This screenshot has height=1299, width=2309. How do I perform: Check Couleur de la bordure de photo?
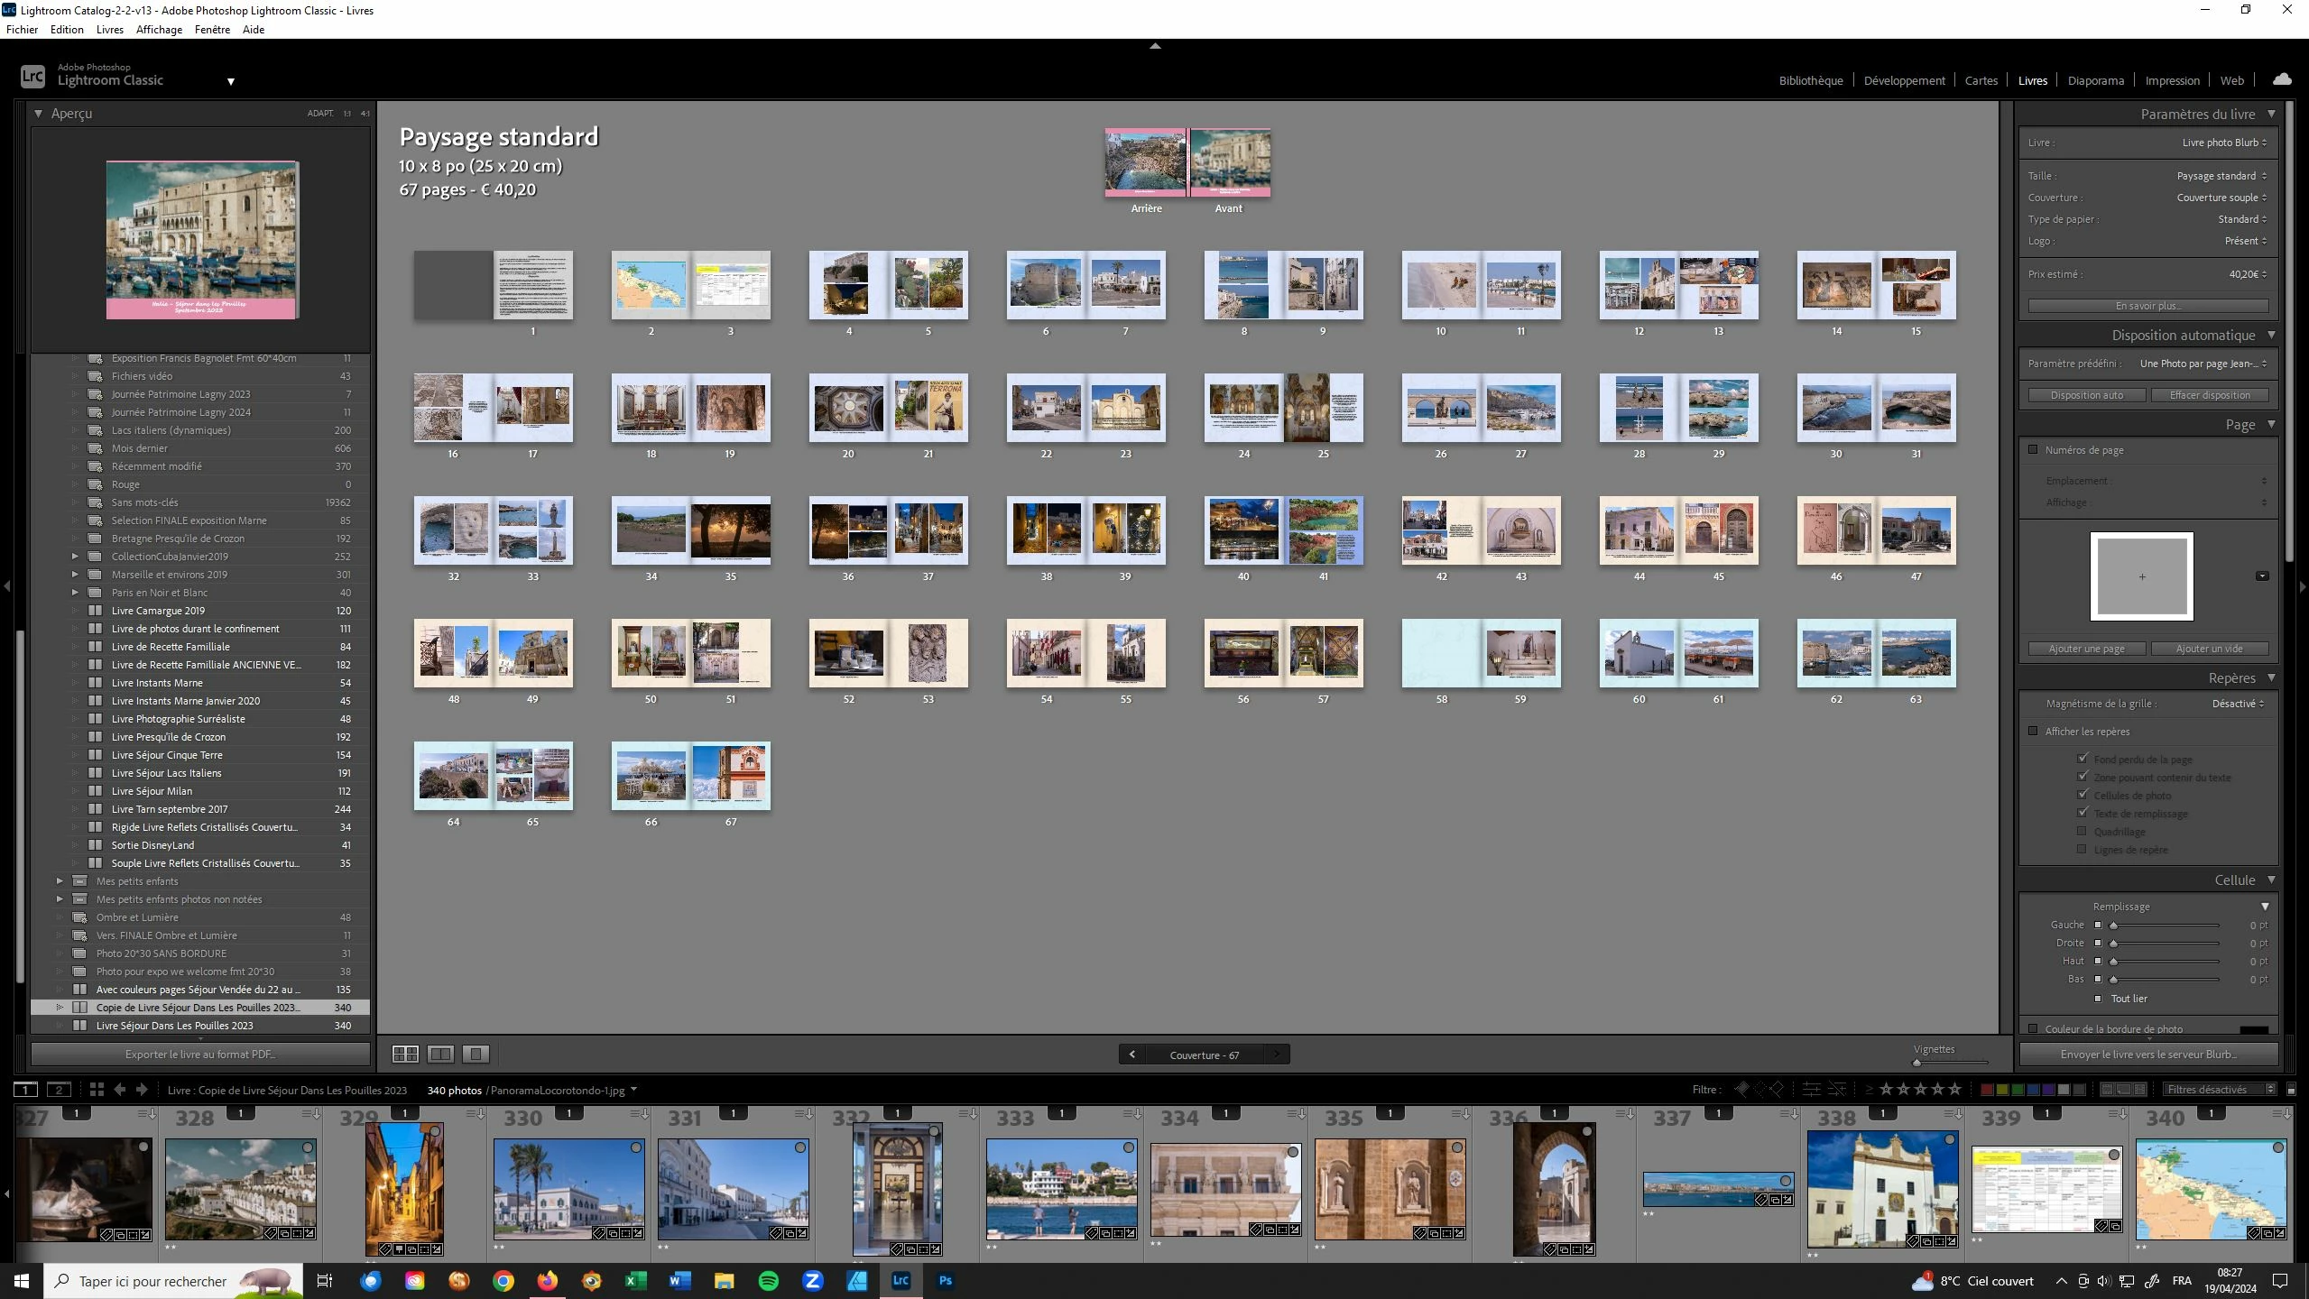point(2033,1028)
